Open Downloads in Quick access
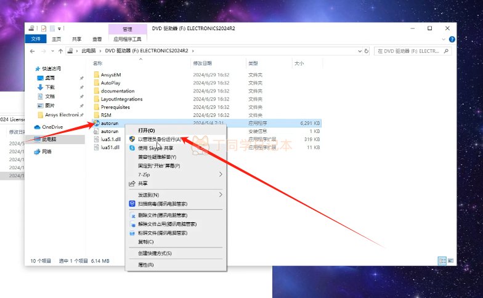The width and height of the screenshot is (483, 298). [46, 87]
